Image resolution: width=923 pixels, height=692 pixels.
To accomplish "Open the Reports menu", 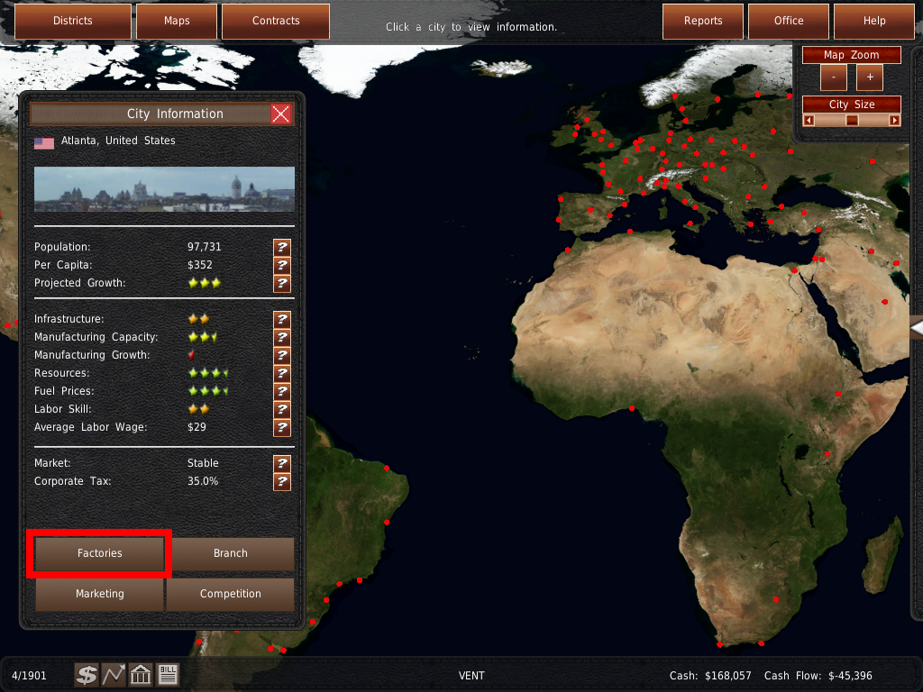I will click(x=703, y=21).
